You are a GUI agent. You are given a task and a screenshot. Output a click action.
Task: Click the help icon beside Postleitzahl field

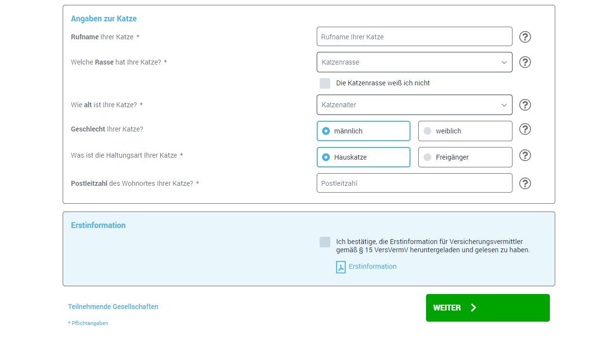[x=525, y=183]
